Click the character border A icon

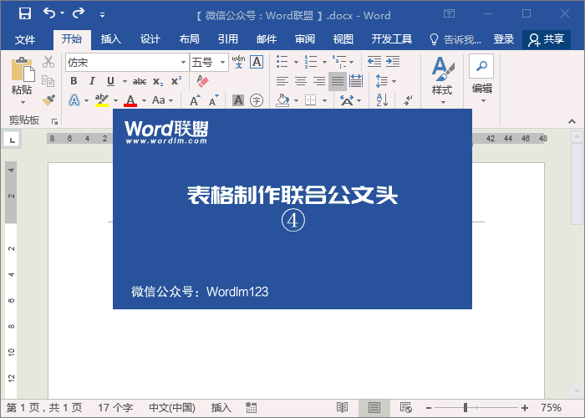point(257,62)
